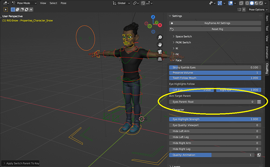The image size is (270, 167).
Task: Set selection mode to Invert selection
Action: [26, 10]
